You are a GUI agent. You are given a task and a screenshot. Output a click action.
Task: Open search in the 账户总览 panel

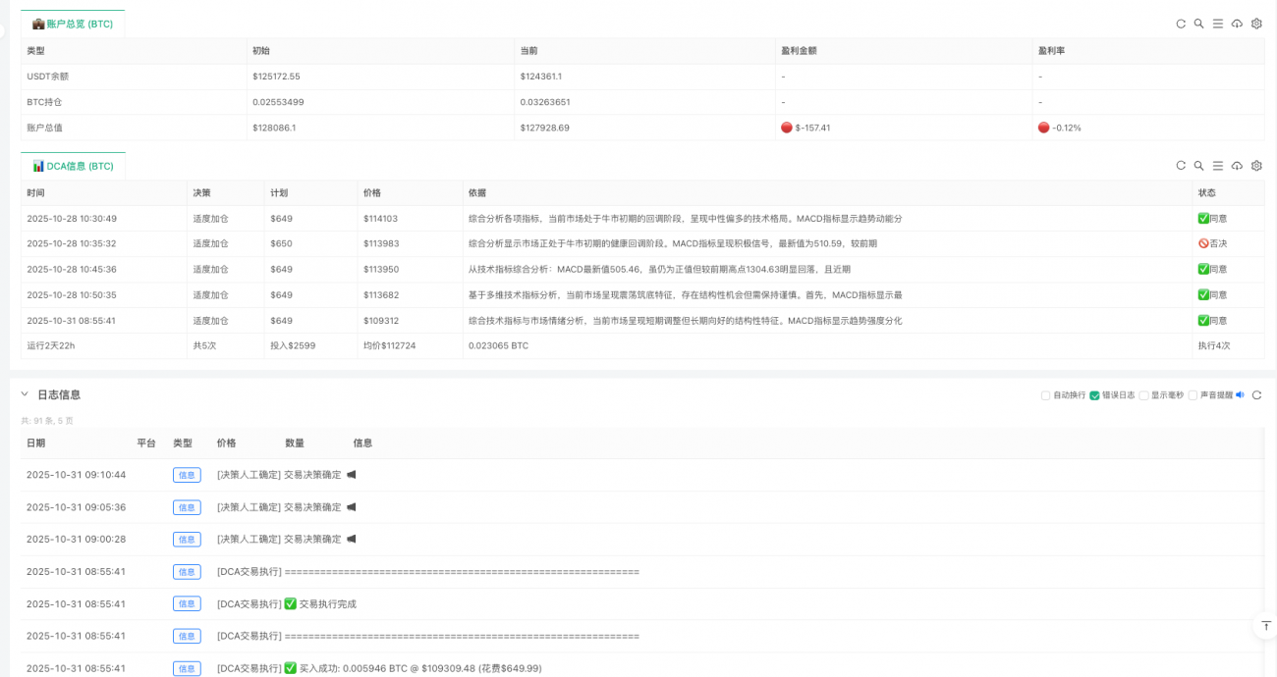click(x=1198, y=24)
